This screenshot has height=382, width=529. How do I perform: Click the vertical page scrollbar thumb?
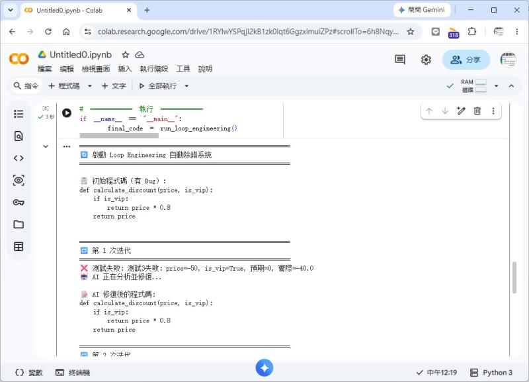point(514,277)
